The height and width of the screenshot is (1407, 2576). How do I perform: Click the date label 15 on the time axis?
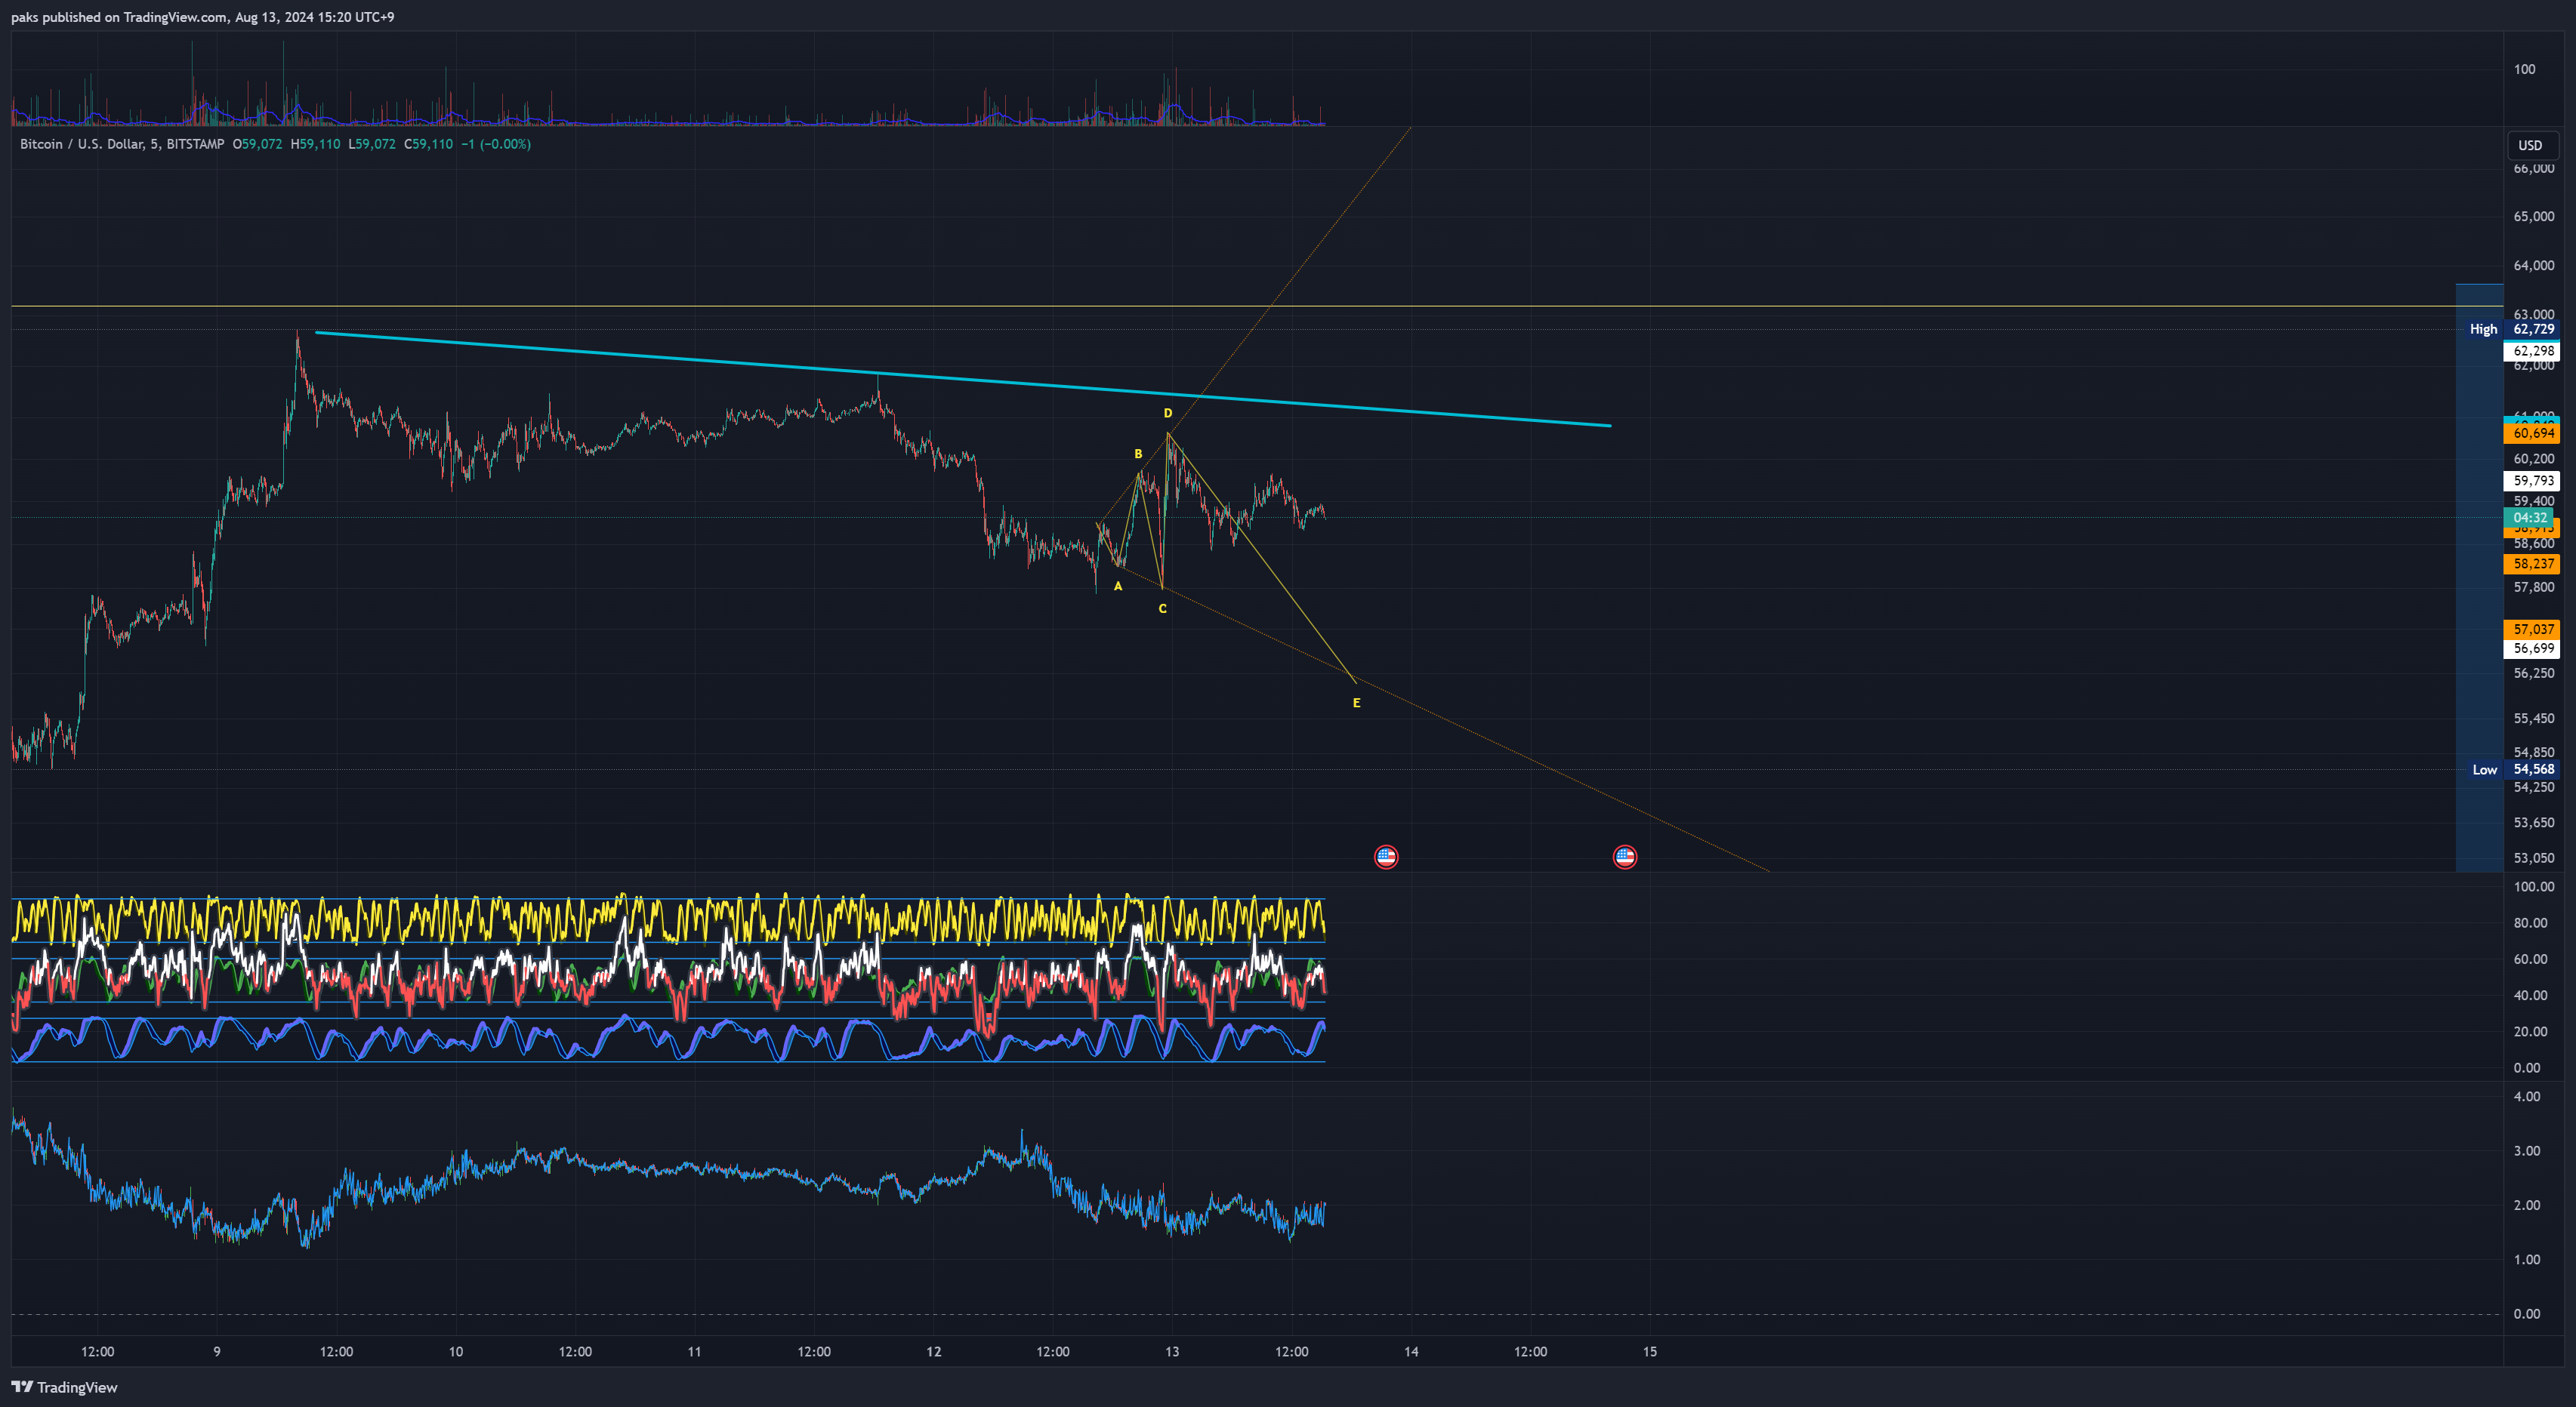(1650, 1352)
